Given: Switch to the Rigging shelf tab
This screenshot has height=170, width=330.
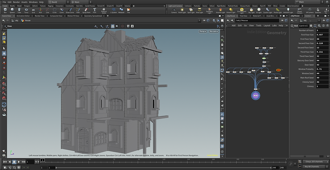Looking at the screenshot, I should 50,6.
